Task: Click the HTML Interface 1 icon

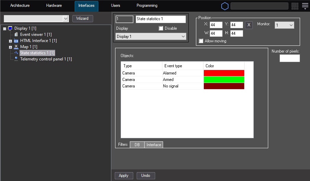Action: point(16,41)
